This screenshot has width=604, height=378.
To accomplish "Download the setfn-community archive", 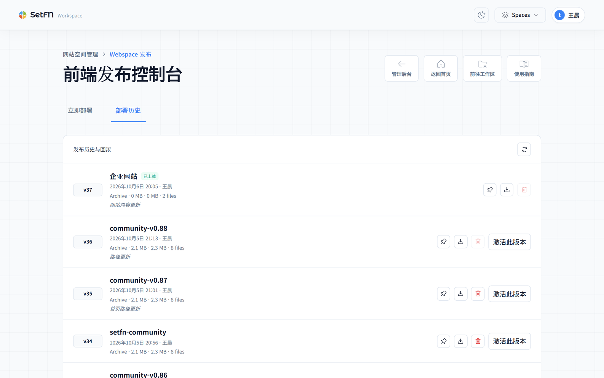I will pyautogui.click(x=461, y=341).
